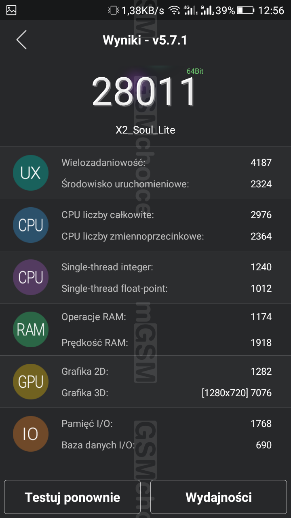Click the Testuj ponownie button
The width and height of the screenshot is (291, 518).
coord(72,497)
